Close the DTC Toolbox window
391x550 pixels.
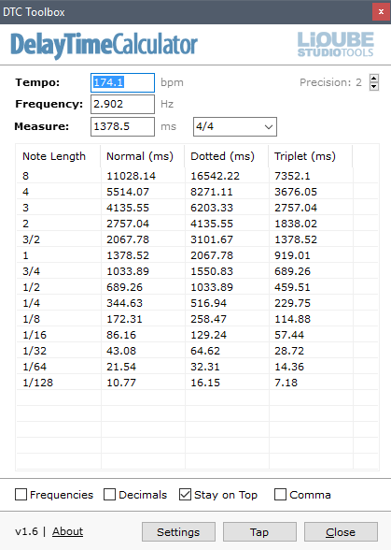381,12
